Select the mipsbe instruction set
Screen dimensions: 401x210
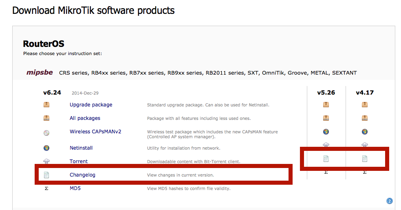(40, 73)
